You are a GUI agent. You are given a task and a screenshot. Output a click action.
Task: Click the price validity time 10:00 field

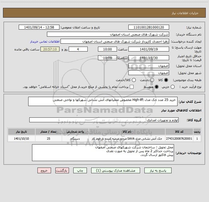(x=107, y=58)
